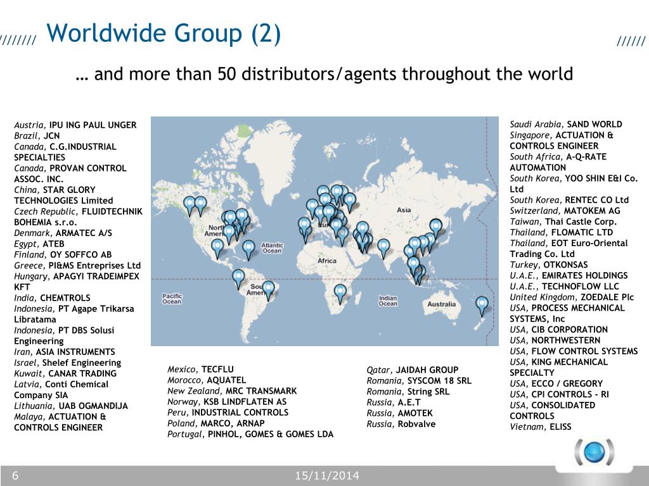Click 'USA, FLOW CONTROL SYSTEMS' entry

pyautogui.click(x=574, y=351)
